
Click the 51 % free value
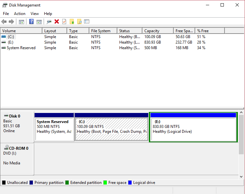201,37
